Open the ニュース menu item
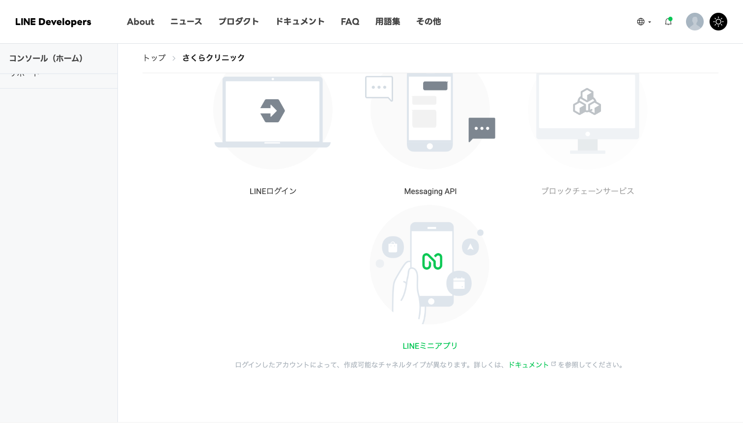Screen dimensions: 743x423 coord(186,22)
